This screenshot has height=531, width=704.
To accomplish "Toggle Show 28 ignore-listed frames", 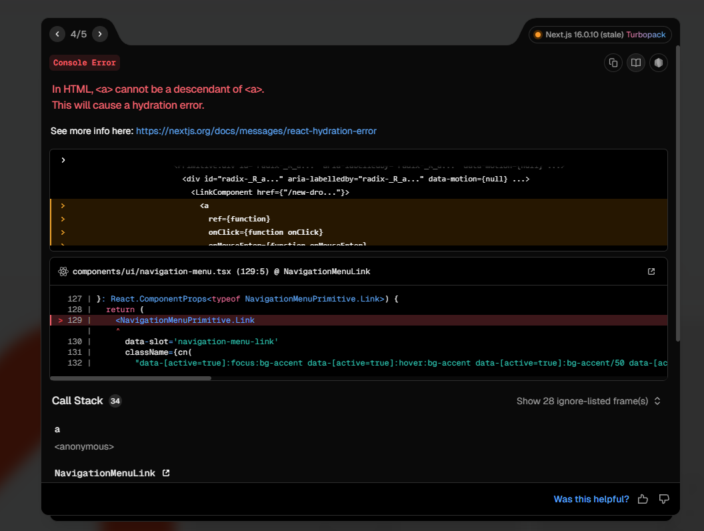I will point(588,401).
